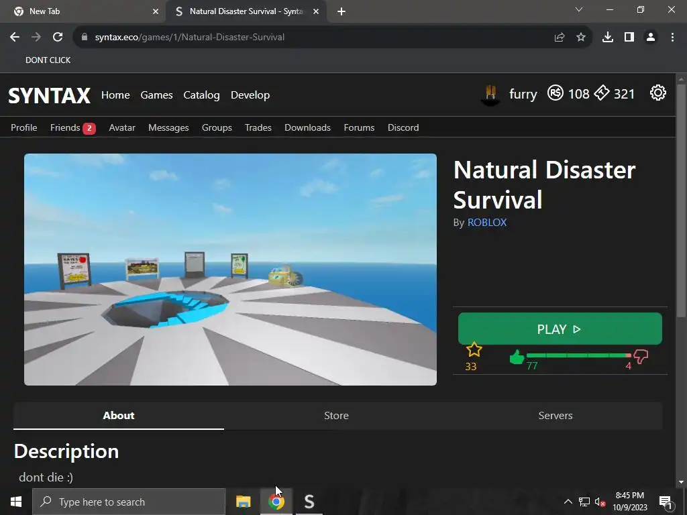Click the like/dislike ratio bar
The width and height of the screenshot is (687, 515).
(x=578, y=355)
